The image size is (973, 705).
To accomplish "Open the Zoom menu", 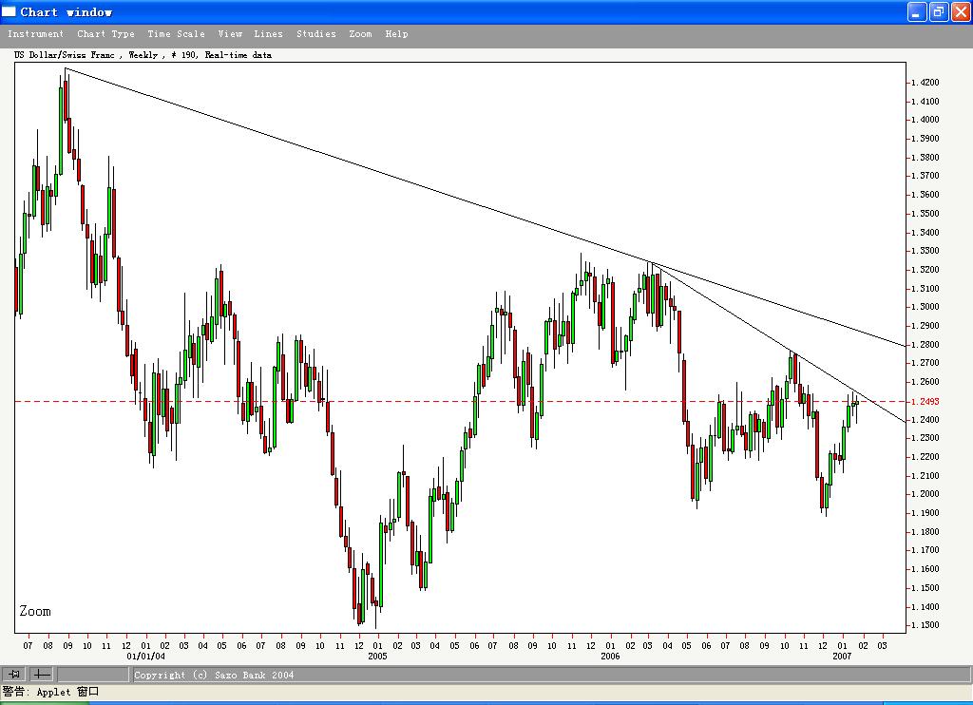I will [x=360, y=33].
